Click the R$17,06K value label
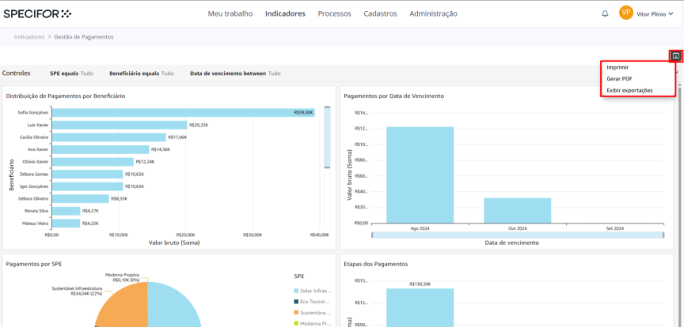Image resolution: width=684 pixels, height=327 pixels. 177,137
